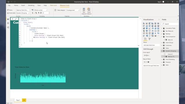Select the Treemap visual

point(158,28)
